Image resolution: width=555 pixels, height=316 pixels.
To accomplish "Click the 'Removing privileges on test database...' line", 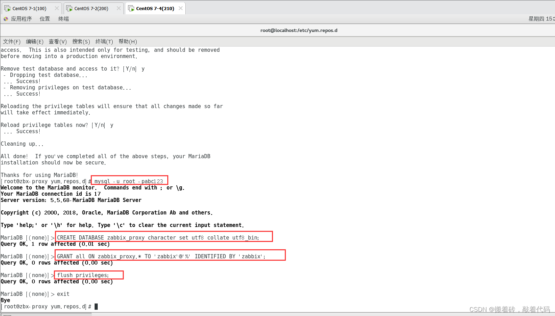I will [67, 88].
